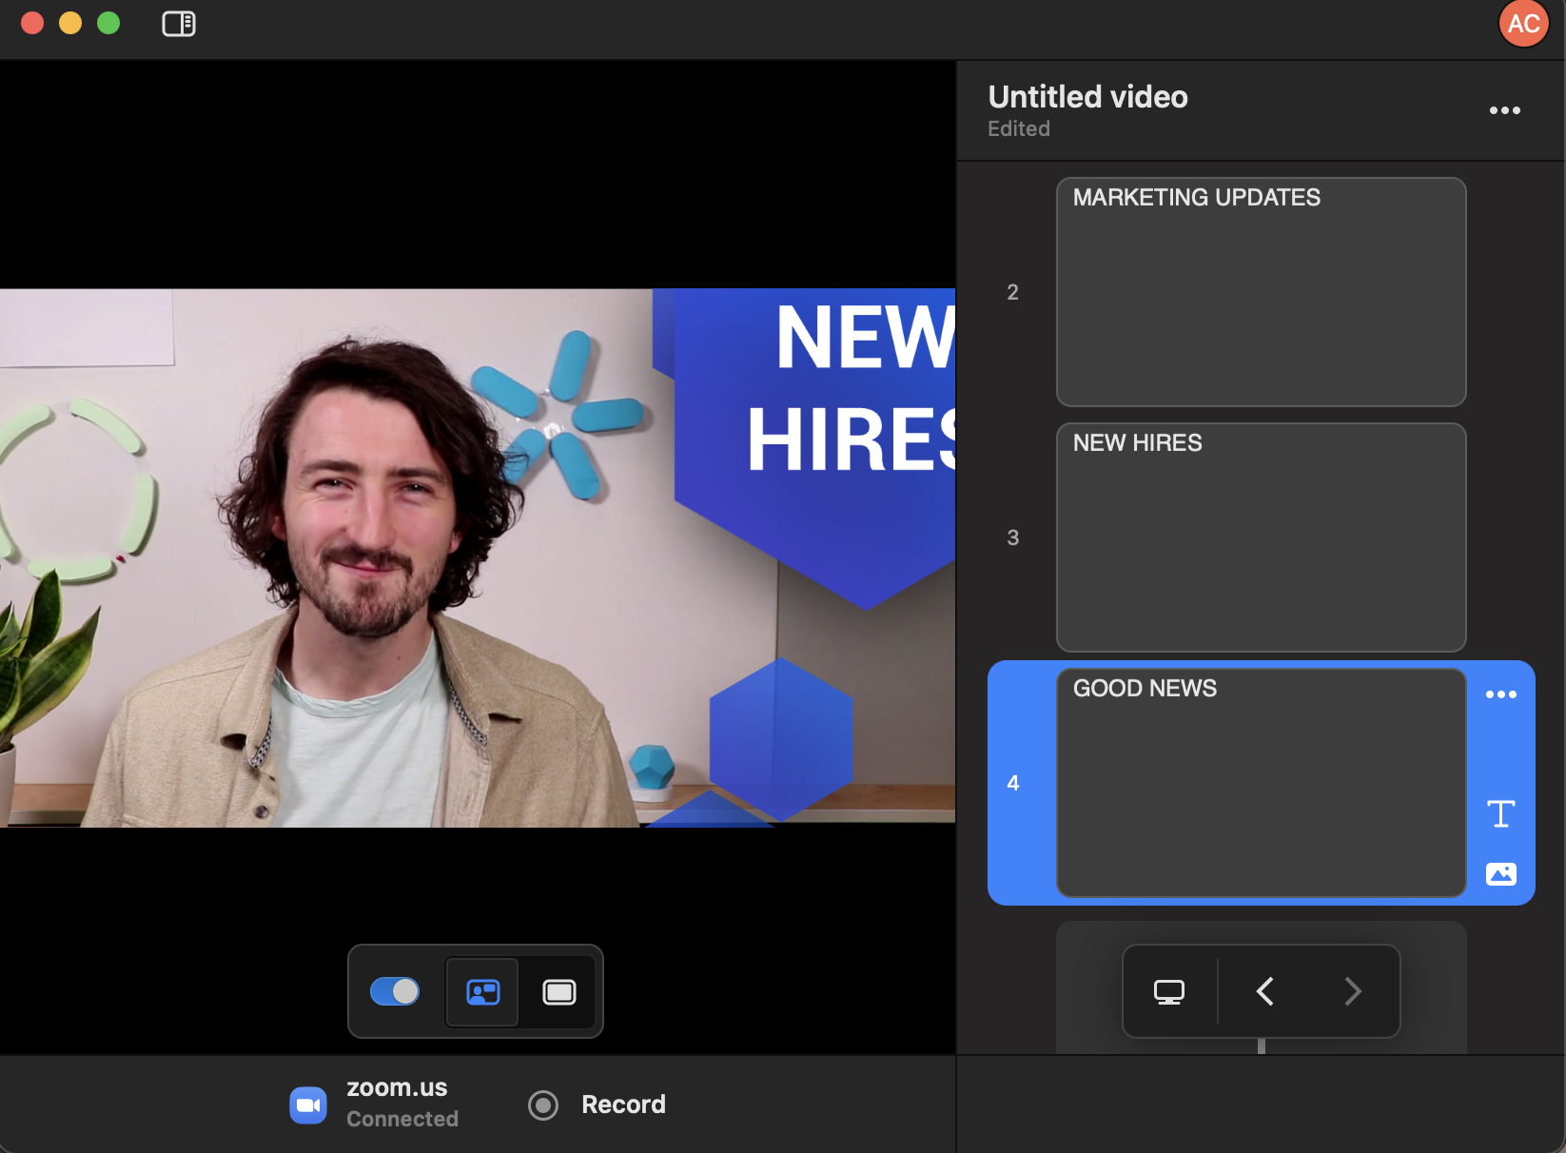Click the screen share display icon
This screenshot has width=1566, height=1153.
(1168, 991)
